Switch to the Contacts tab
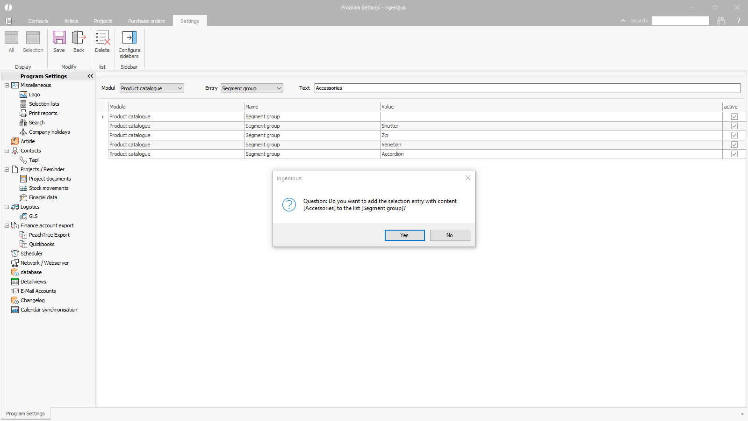The width and height of the screenshot is (748, 421). click(38, 21)
